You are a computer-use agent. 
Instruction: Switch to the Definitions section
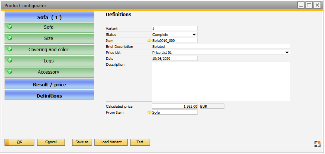pyautogui.click(x=49, y=96)
